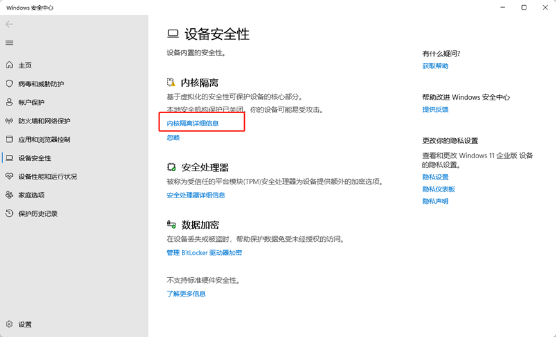This screenshot has height=337, width=556.
Task: Click 获取帮助 link
Action: click(x=435, y=66)
